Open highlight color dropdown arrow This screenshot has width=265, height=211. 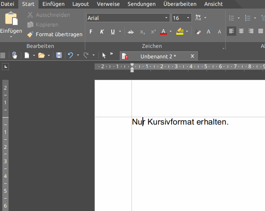tap(187, 32)
